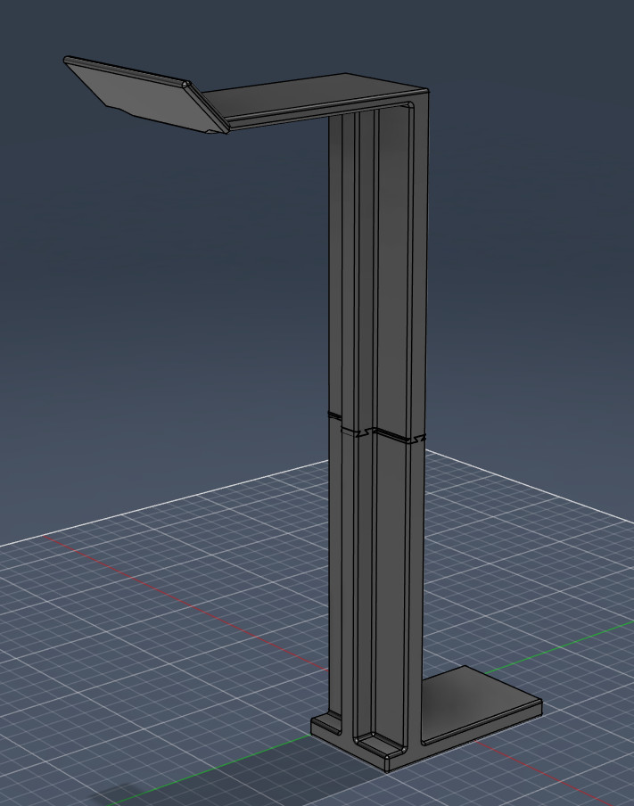
Task: Click empty grid floor left of column
Action: click(x=178, y=660)
